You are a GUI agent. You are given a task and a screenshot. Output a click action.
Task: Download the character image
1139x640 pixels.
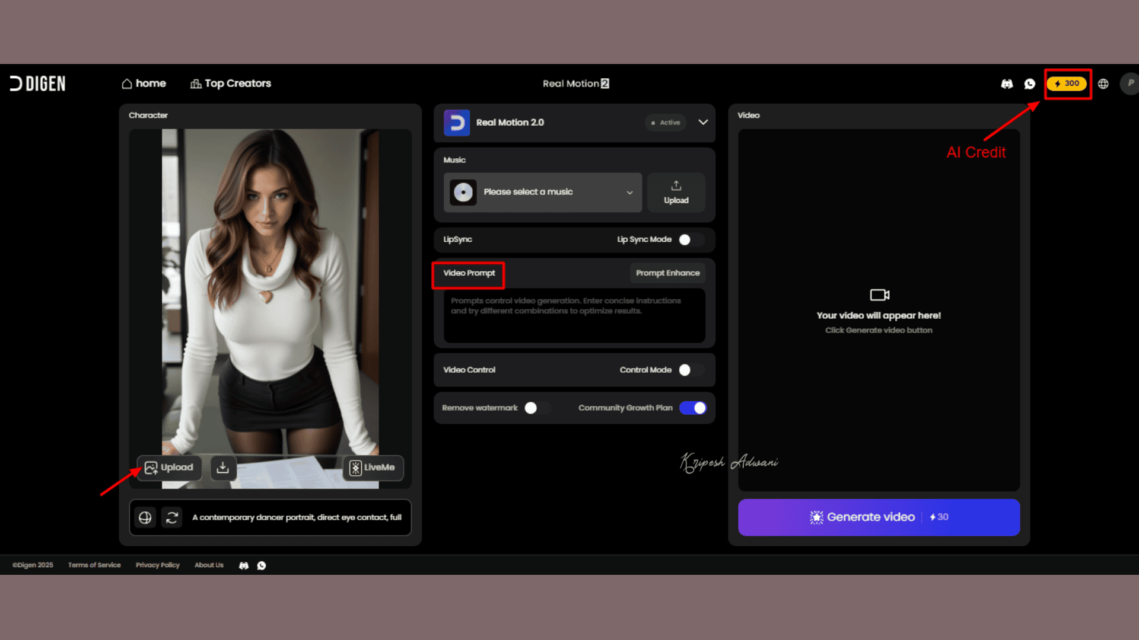pos(222,468)
